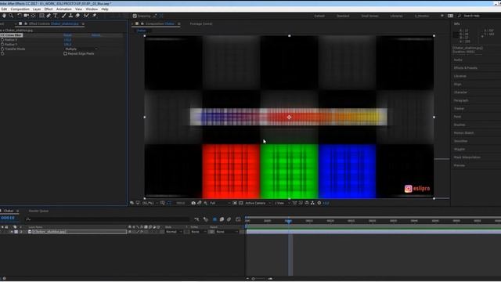This screenshot has height=282, width=501.
Task: Click About link for CC Cross Blur
Action: 96,35
